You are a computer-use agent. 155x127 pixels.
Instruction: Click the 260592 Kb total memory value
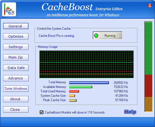[121, 83]
